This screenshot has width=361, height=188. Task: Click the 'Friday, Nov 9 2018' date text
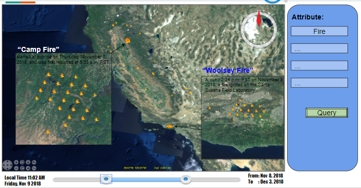pyautogui.click(x=22, y=184)
